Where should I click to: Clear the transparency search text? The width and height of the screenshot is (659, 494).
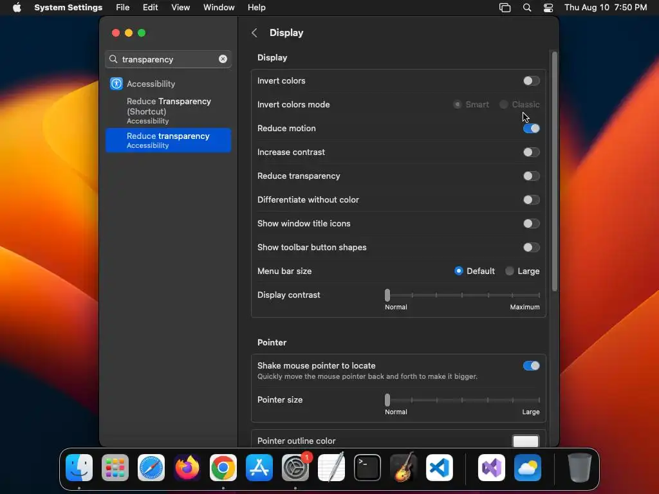223,59
